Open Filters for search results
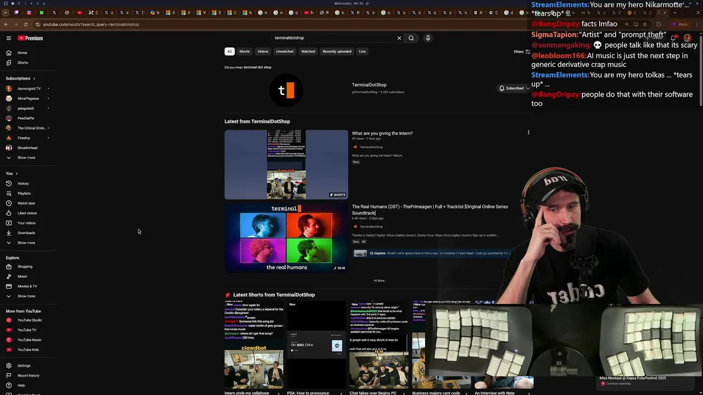Image resolution: width=703 pixels, height=395 pixels. tap(521, 52)
